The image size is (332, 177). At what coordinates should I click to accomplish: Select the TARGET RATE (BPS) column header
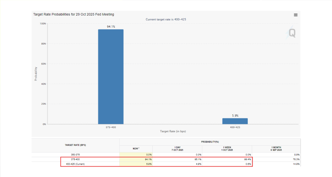[x=76, y=145]
